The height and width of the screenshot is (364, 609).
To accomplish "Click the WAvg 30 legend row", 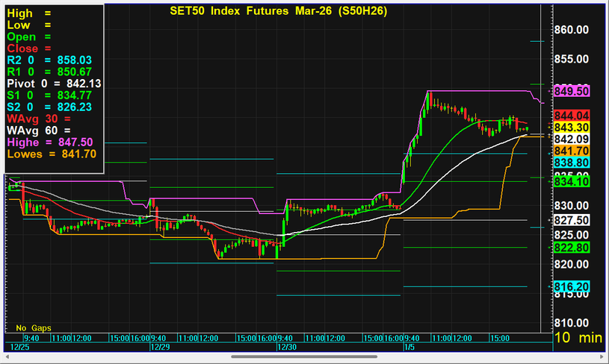I will pyautogui.click(x=37, y=118).
